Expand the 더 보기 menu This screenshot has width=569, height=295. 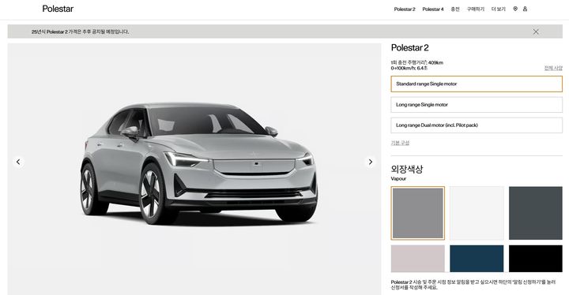pos(498,9)
